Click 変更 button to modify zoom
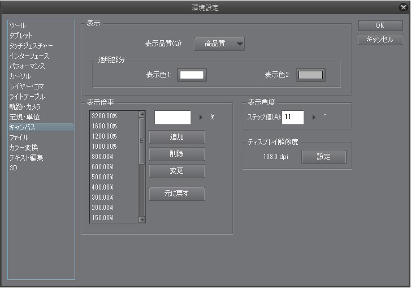This screenshot has width=411, height=288. (176, 171)
